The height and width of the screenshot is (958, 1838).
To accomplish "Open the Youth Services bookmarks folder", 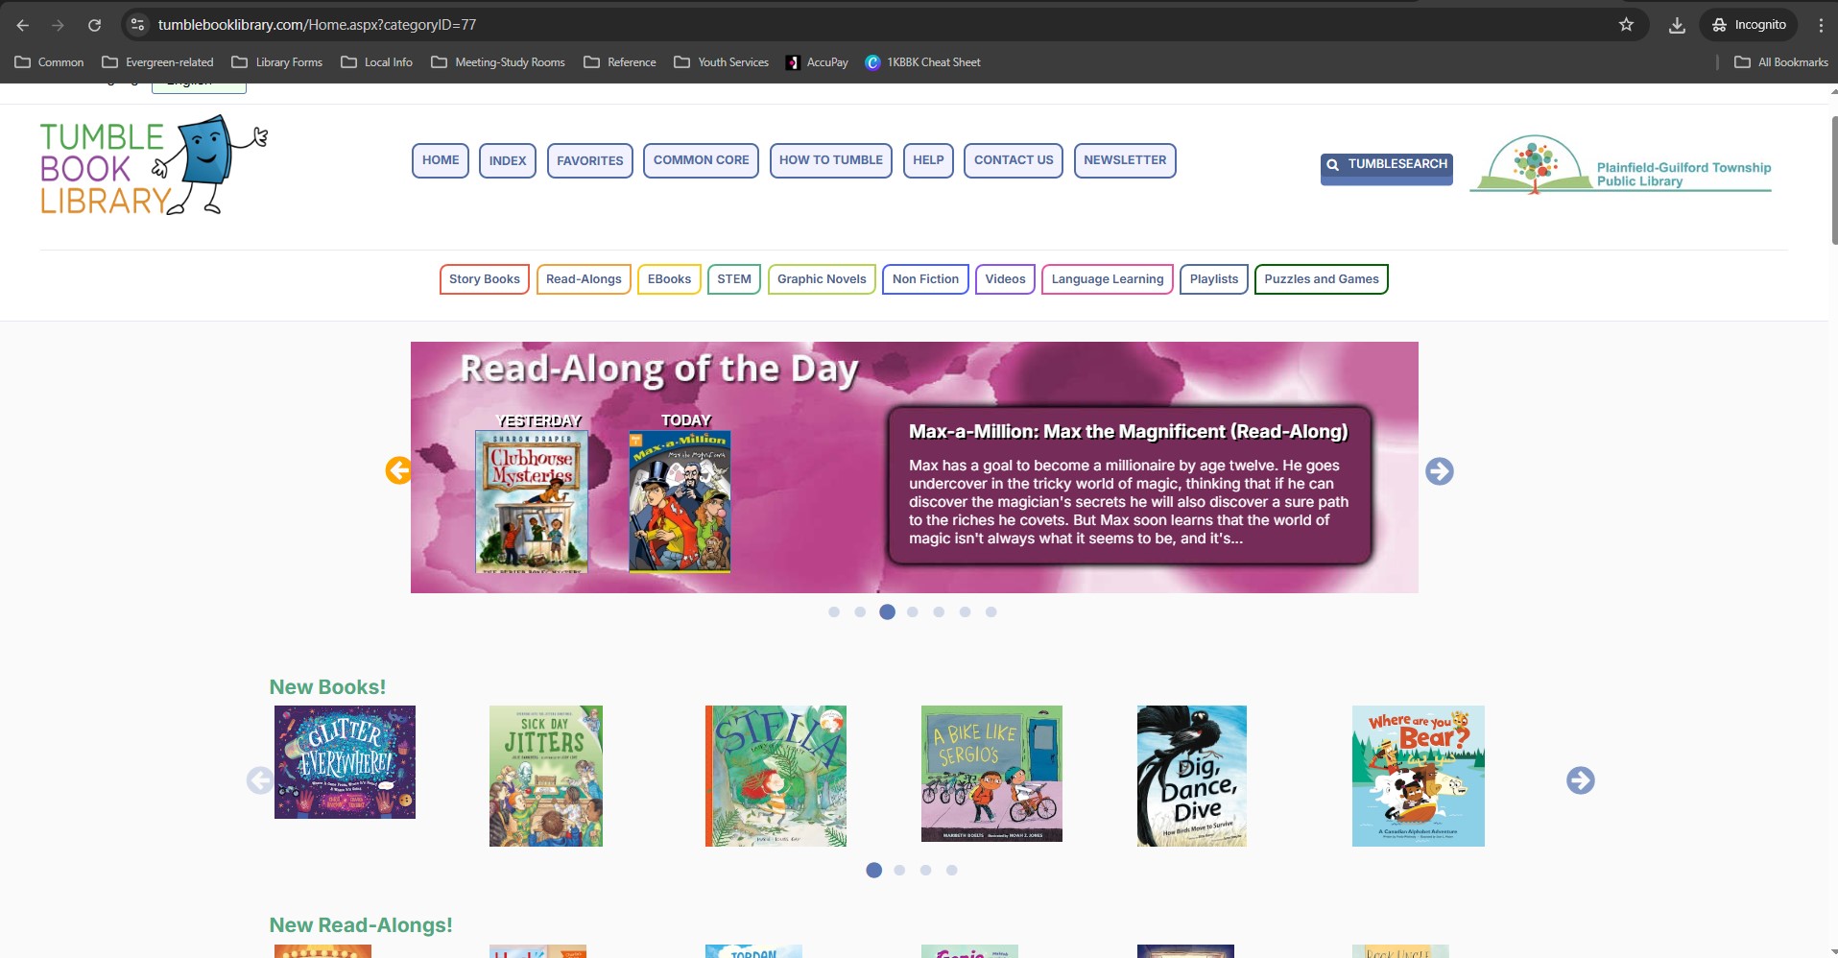I will [x=722, y=62].
